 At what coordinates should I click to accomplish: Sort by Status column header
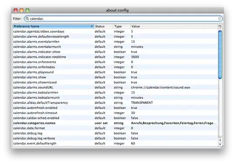click(x=104, y=27)
